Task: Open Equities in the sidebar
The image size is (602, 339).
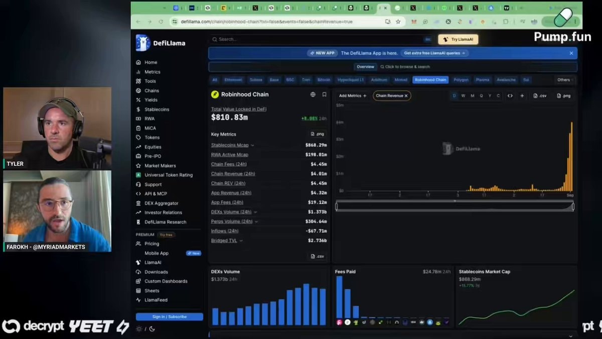Action: pos(153,147)
